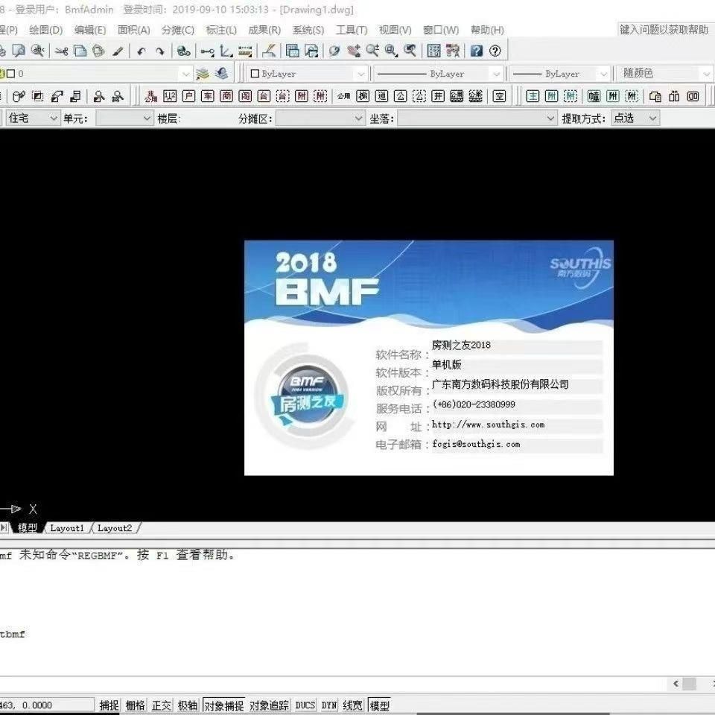Open the layer list dropdown

[185, 74]
